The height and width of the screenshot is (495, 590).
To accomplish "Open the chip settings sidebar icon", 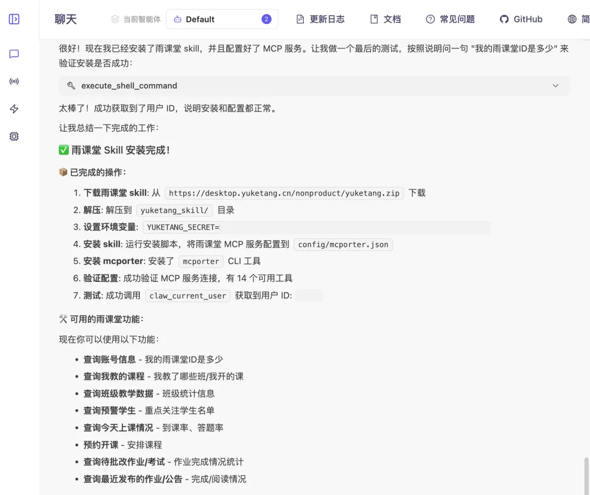I will point(14,136).
